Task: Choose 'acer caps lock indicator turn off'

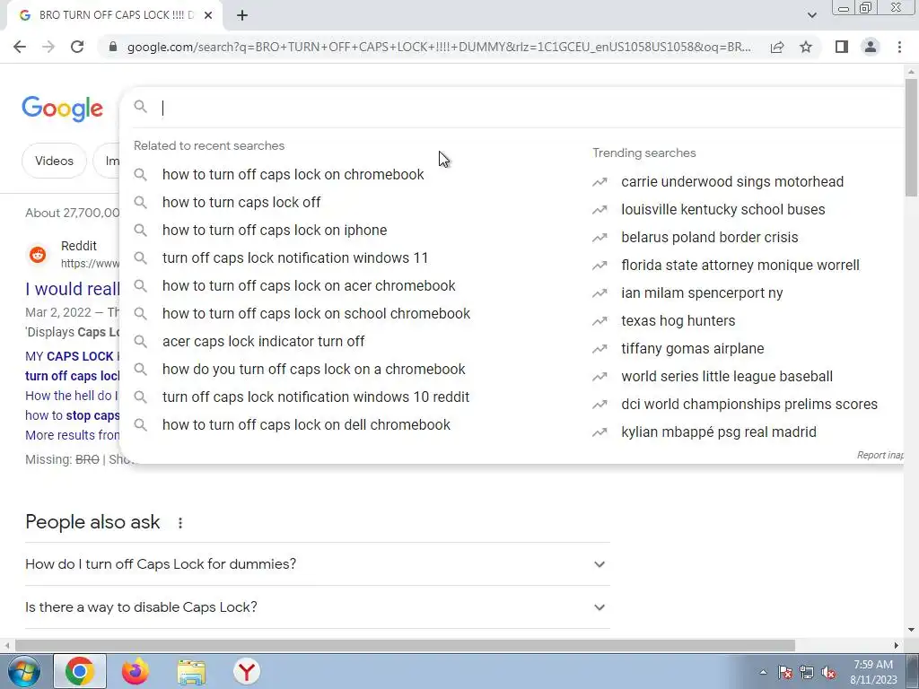Action: pos(263,342)
